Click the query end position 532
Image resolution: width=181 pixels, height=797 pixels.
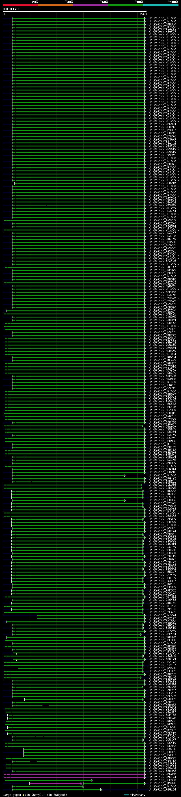pos(143,14)
